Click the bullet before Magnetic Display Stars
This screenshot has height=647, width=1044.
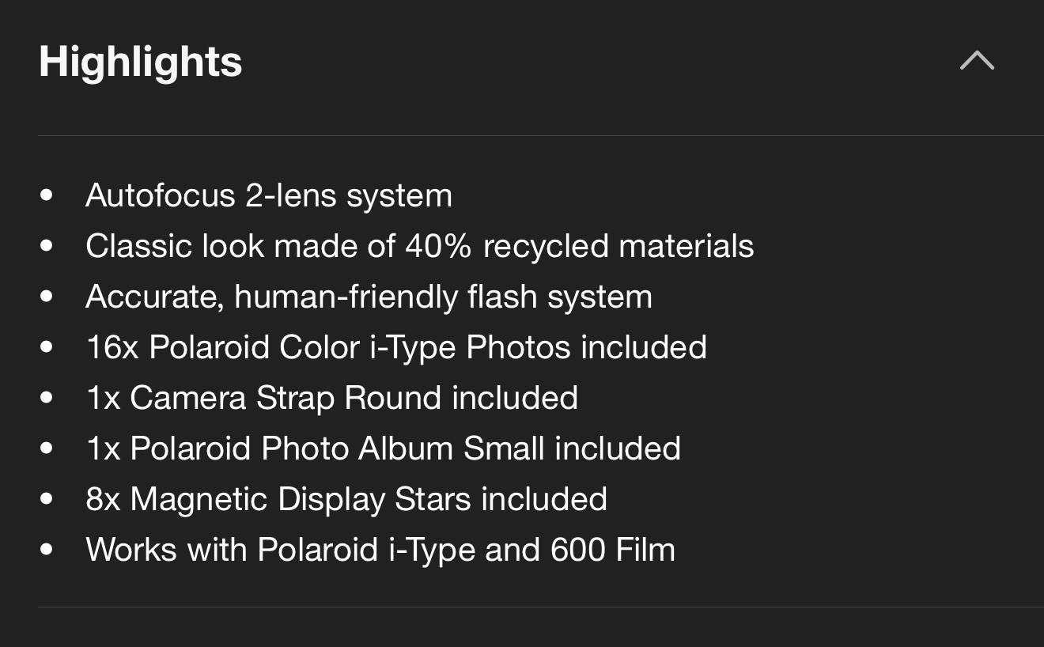47,499
